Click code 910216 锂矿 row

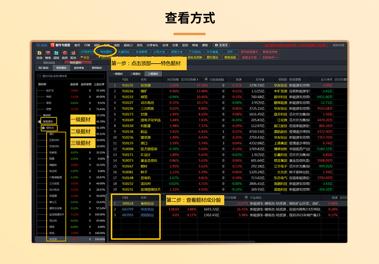228,91
